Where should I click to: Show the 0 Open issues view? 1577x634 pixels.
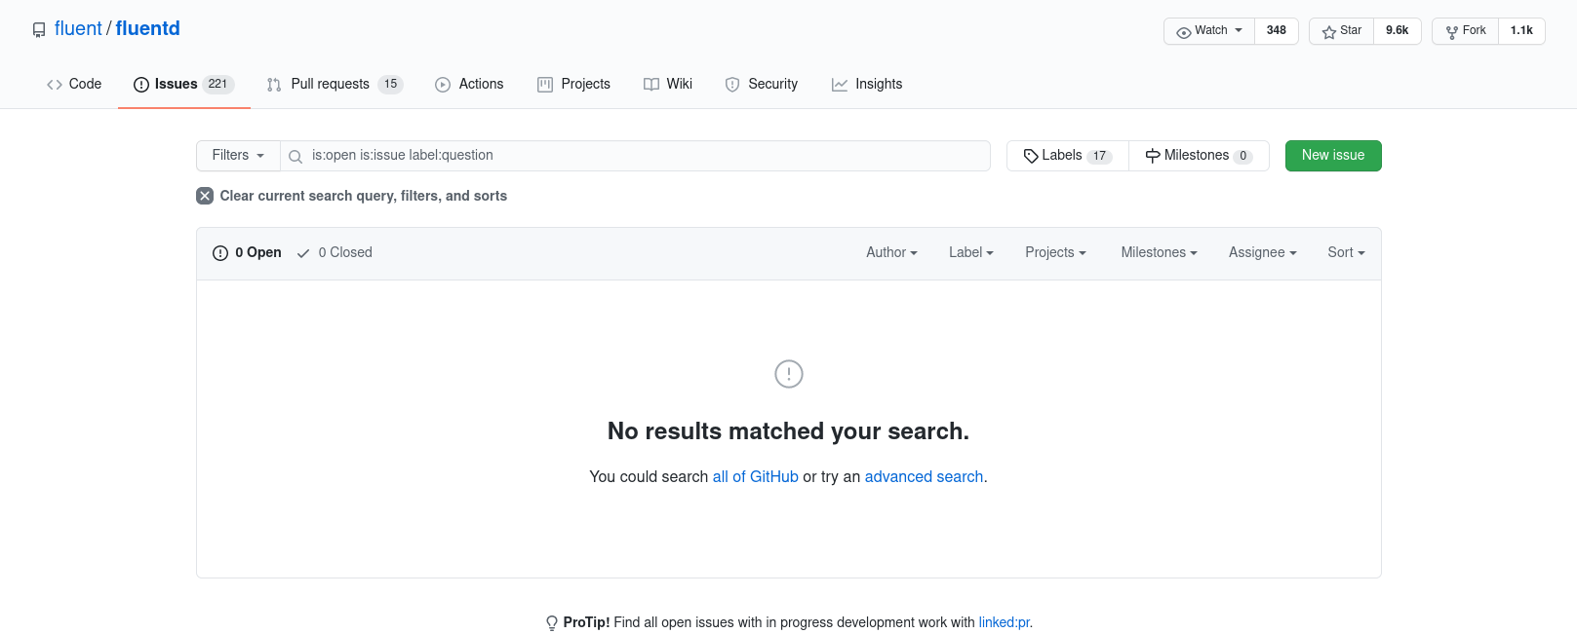pos(246,252)
